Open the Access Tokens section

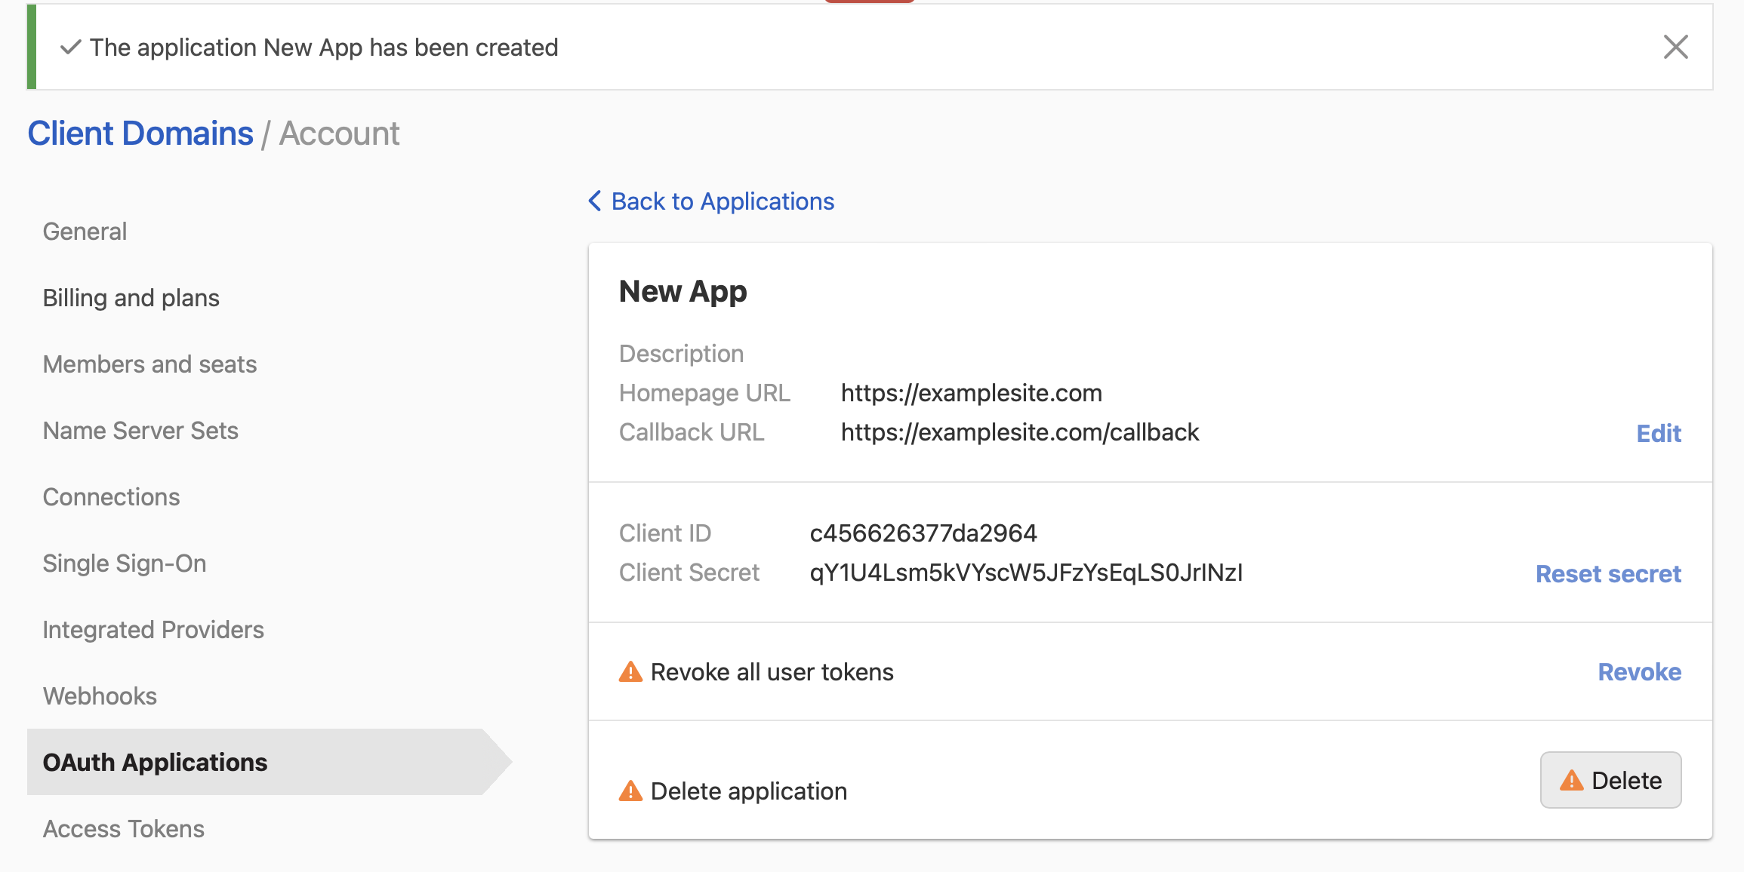pyautogui.click(x=123, y=828)
